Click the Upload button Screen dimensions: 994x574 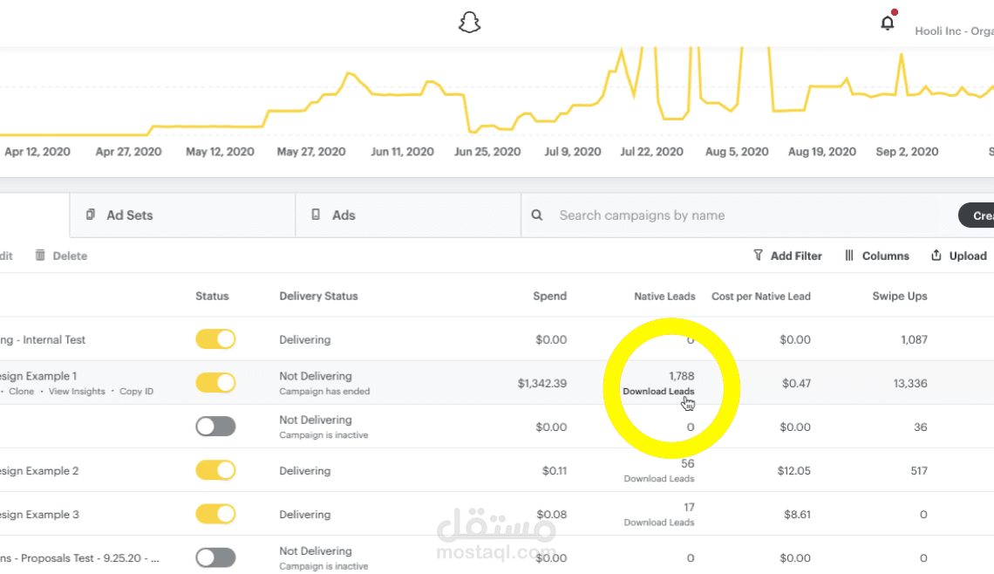pyautogui.click(x=958, y=256)
